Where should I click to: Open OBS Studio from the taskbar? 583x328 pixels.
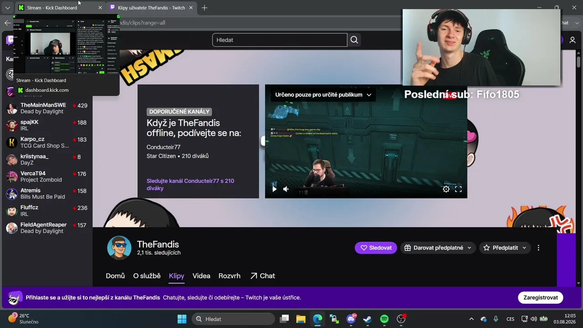tap(401, 319)
